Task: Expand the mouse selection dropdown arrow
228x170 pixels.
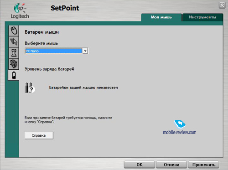Action: 85,51
